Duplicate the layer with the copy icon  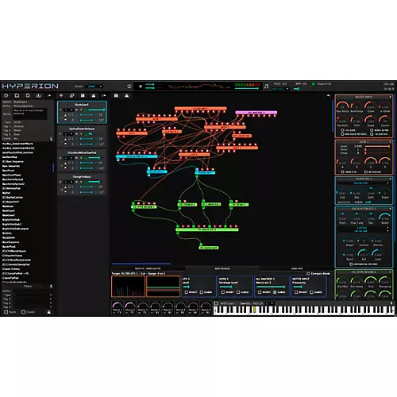click(71, 95)
